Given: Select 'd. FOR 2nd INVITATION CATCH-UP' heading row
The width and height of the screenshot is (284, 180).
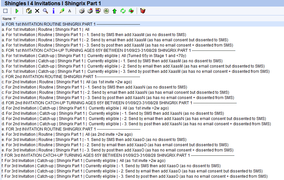Looking at the screenshot, I should (143, 103).
